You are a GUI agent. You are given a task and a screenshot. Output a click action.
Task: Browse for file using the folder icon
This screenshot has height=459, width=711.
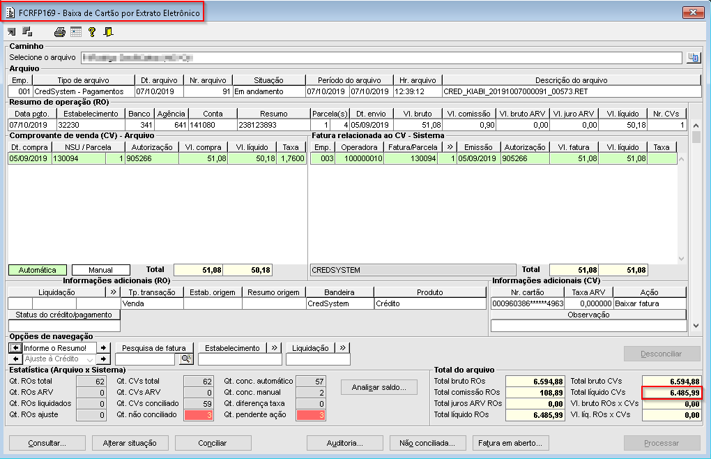pos(694,58)
